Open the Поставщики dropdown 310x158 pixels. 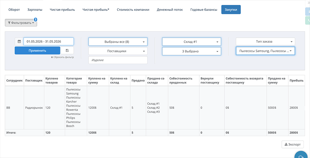[118, 51]
